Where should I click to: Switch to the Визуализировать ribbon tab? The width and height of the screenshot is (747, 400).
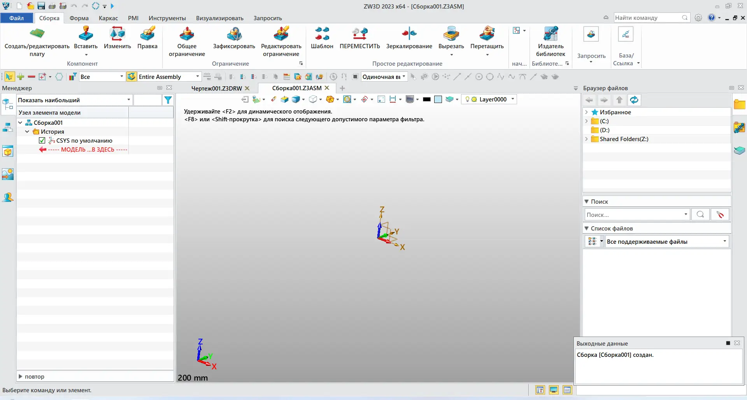(x=219, y=18)
